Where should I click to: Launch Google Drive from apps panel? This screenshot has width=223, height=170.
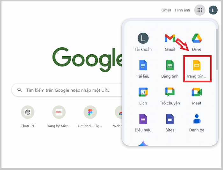pos(197,42)
